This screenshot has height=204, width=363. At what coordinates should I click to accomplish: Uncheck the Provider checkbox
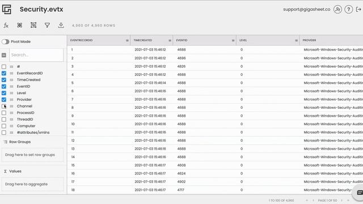(x=4, y=100)
